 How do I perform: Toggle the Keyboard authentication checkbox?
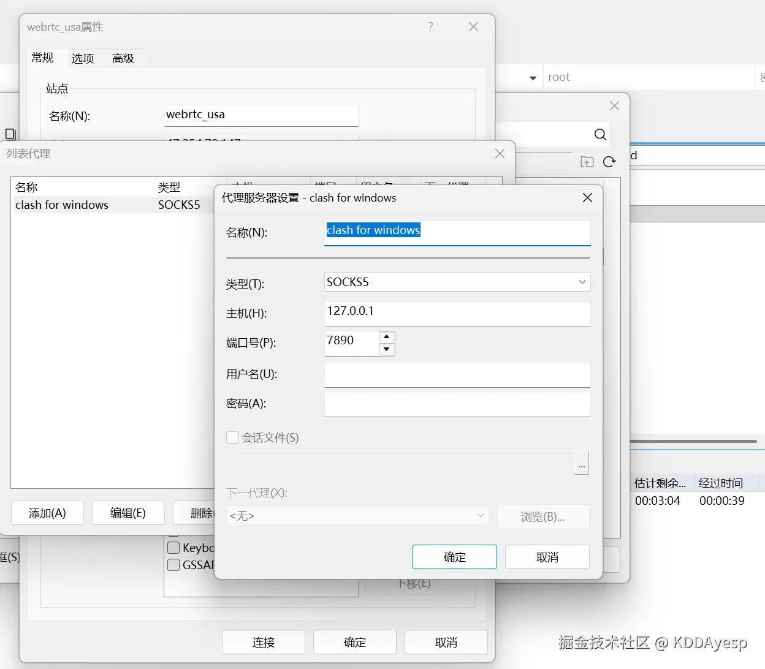point(173,548)
